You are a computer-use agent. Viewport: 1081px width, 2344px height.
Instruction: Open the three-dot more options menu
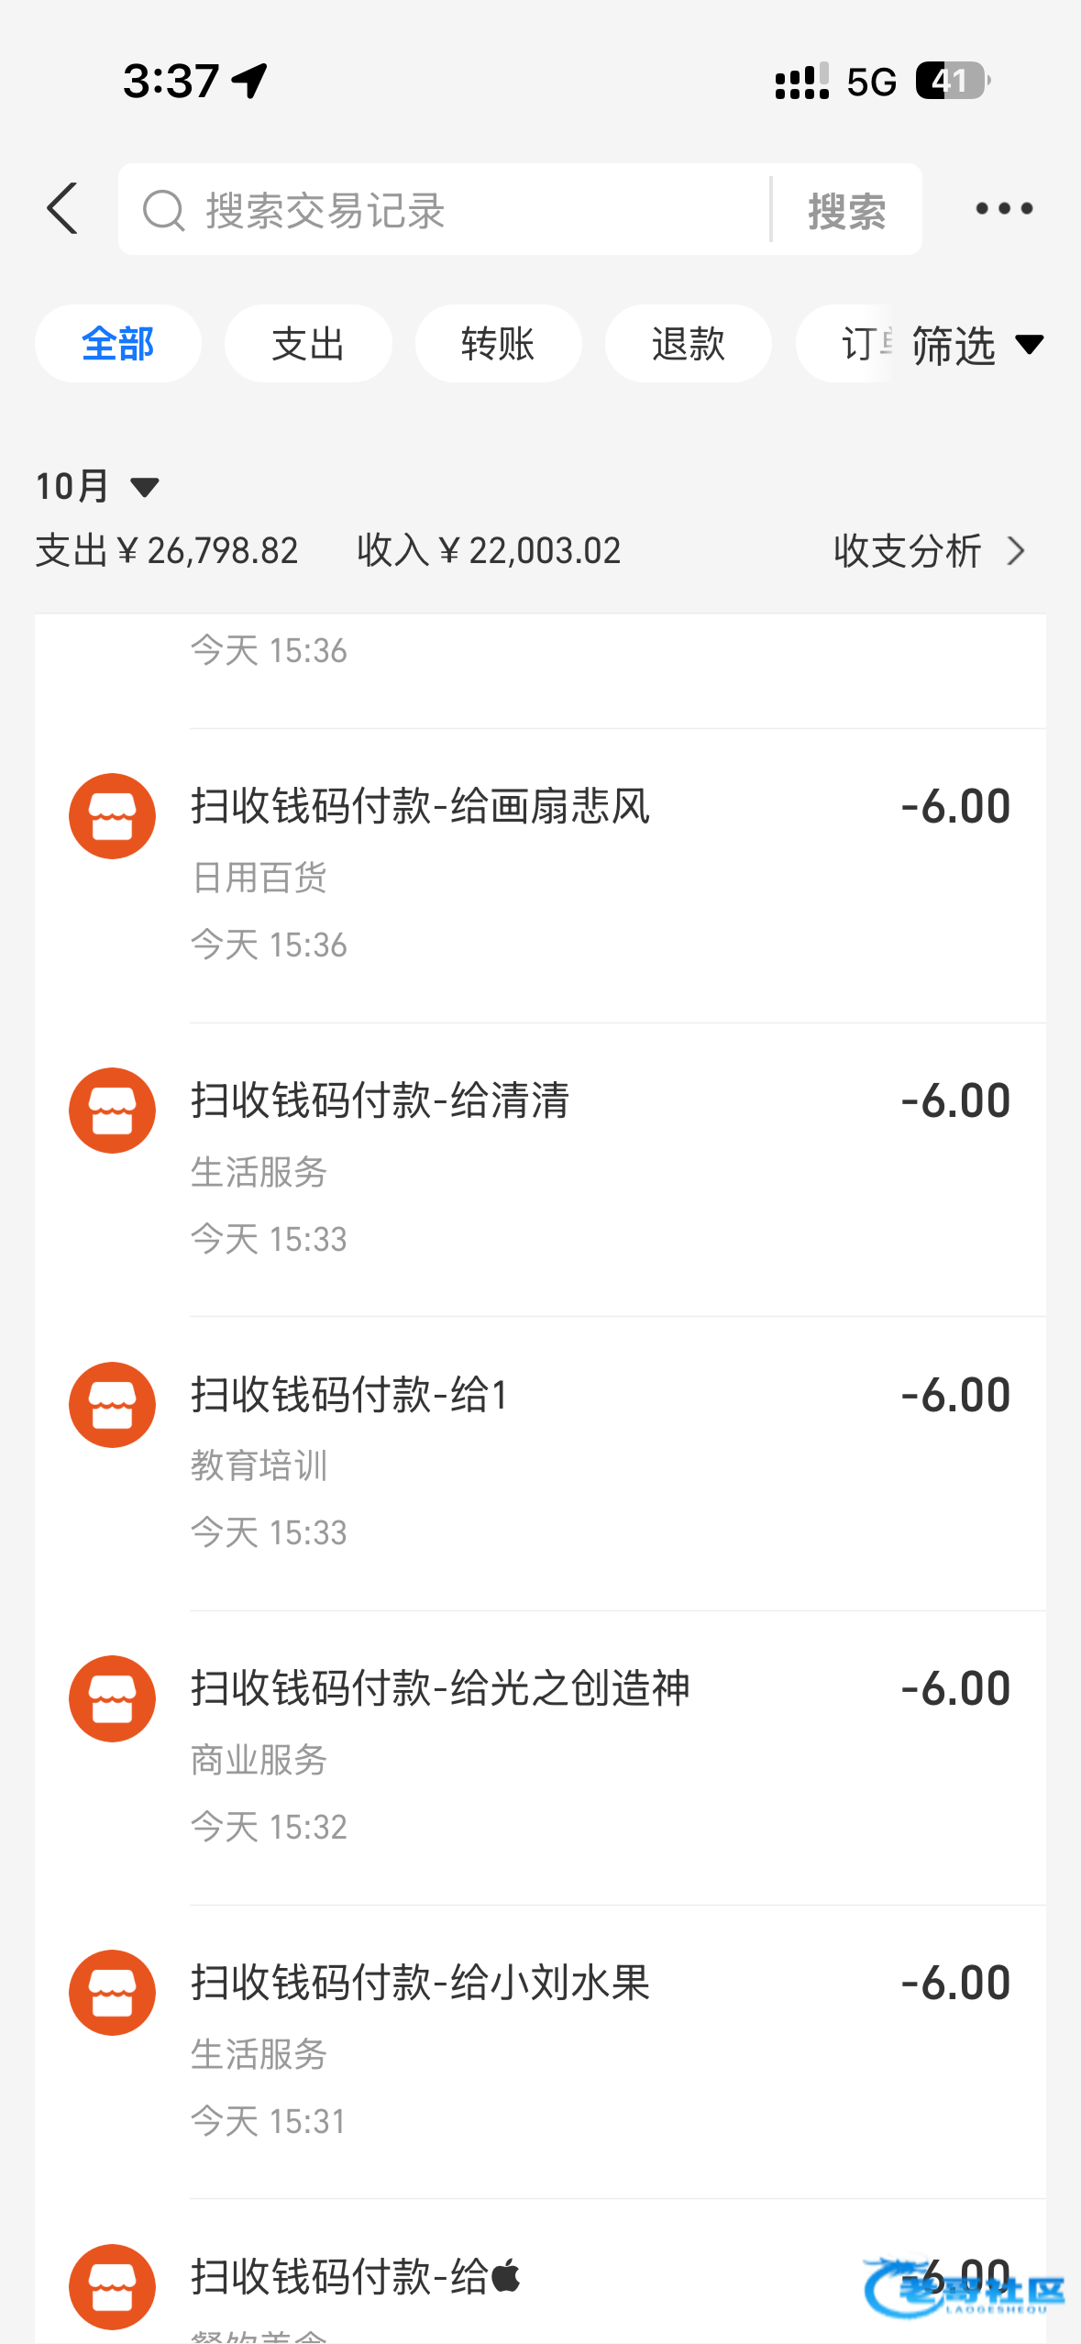click(1004, 209)
